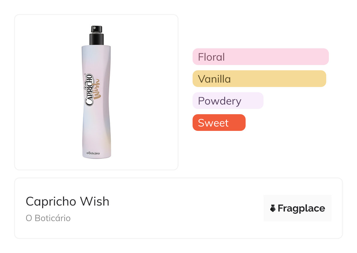Click the Fragplace wordmark text
This screenshot has width=357, height=253.
(x=301, y=208)
